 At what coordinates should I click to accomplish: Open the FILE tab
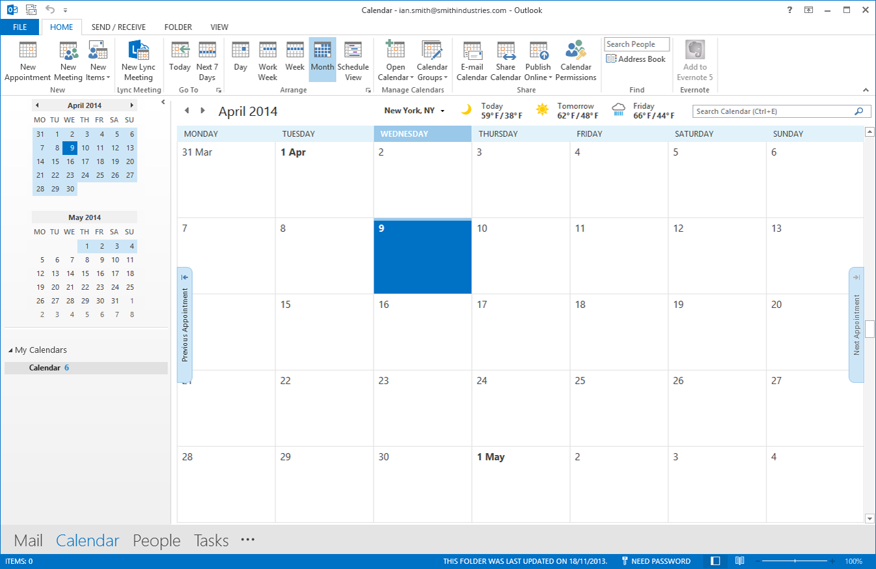click(x=20, y=27)
